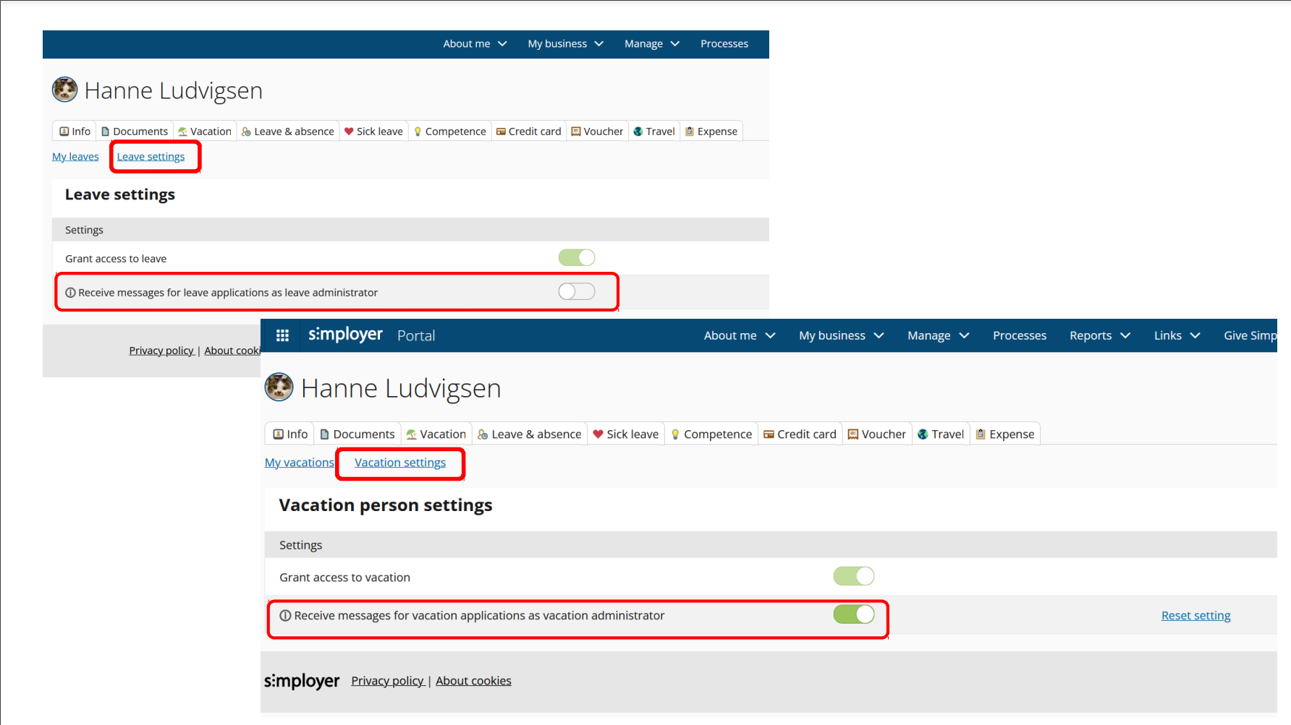Viewport: 1291px width, 725px height.
Task: Toggle Grant access to leave switch
Action: (577, 257)
